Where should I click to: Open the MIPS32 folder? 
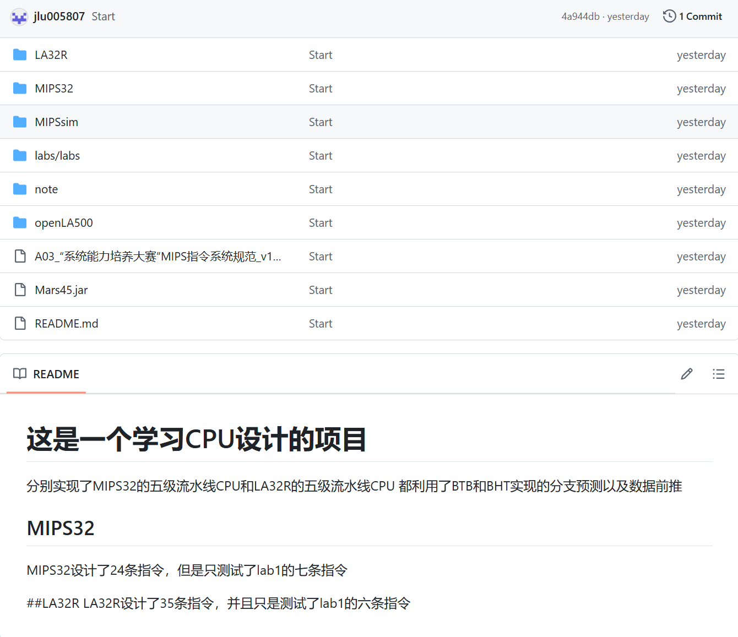[54, 89]
